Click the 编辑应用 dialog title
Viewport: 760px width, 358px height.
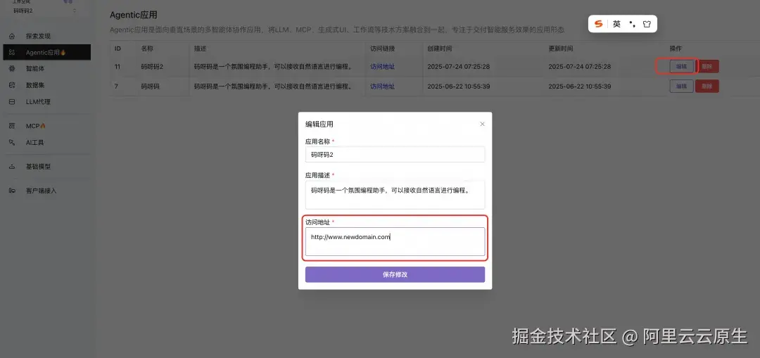click(319, 124)
